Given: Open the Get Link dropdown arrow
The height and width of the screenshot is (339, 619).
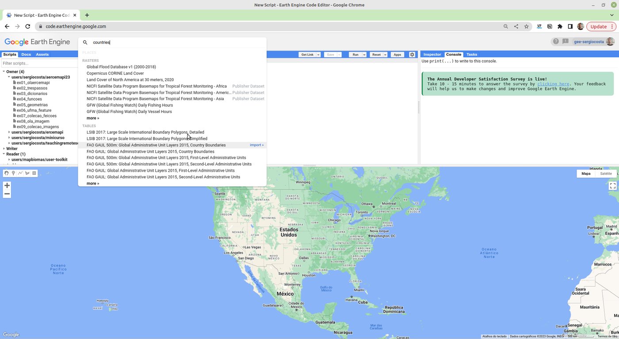Looking at the screenshot, I should pos(318,55).
